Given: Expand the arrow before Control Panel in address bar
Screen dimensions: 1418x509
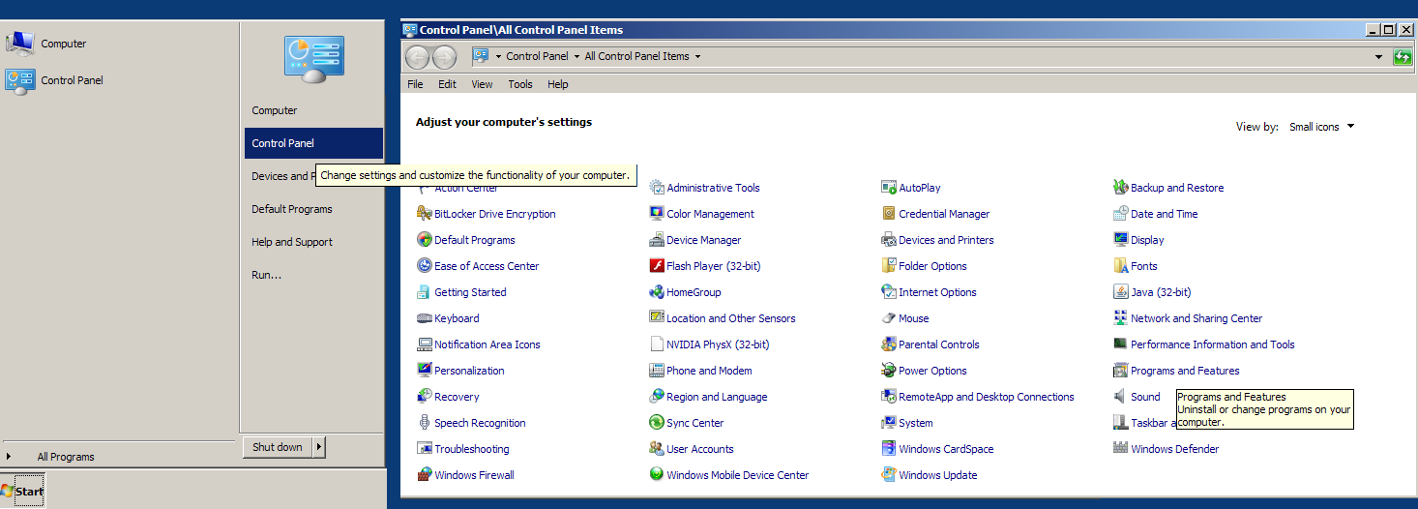Looking at the screenshot, I should click(499, 56).
